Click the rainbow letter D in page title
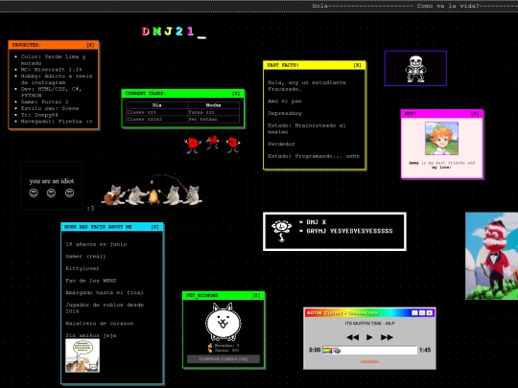518x388 pixels. click(146, 32)
